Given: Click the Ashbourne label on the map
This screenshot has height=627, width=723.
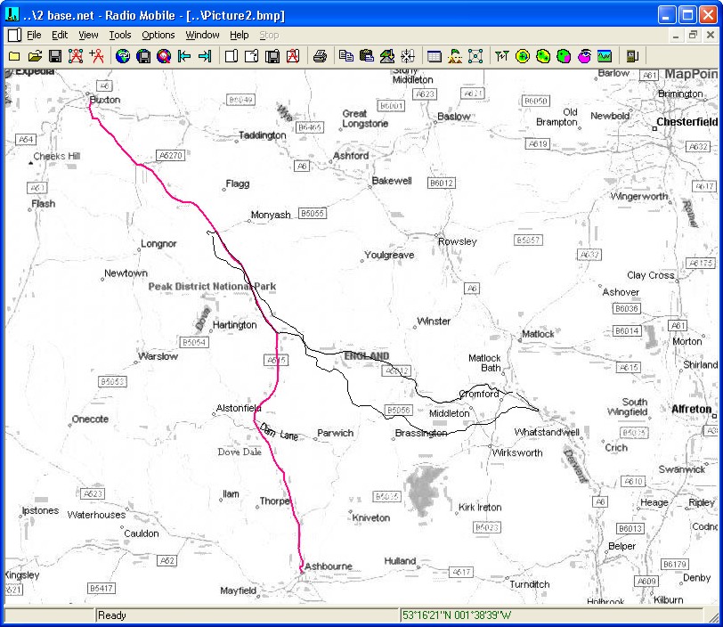Looking at the screenshot, I should point(329,566).
